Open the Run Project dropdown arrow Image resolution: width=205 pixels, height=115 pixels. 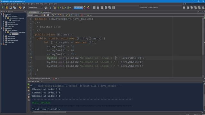point(61,8)
